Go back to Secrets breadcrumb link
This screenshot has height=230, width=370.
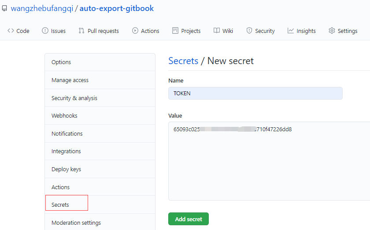[x=183, y=61]
